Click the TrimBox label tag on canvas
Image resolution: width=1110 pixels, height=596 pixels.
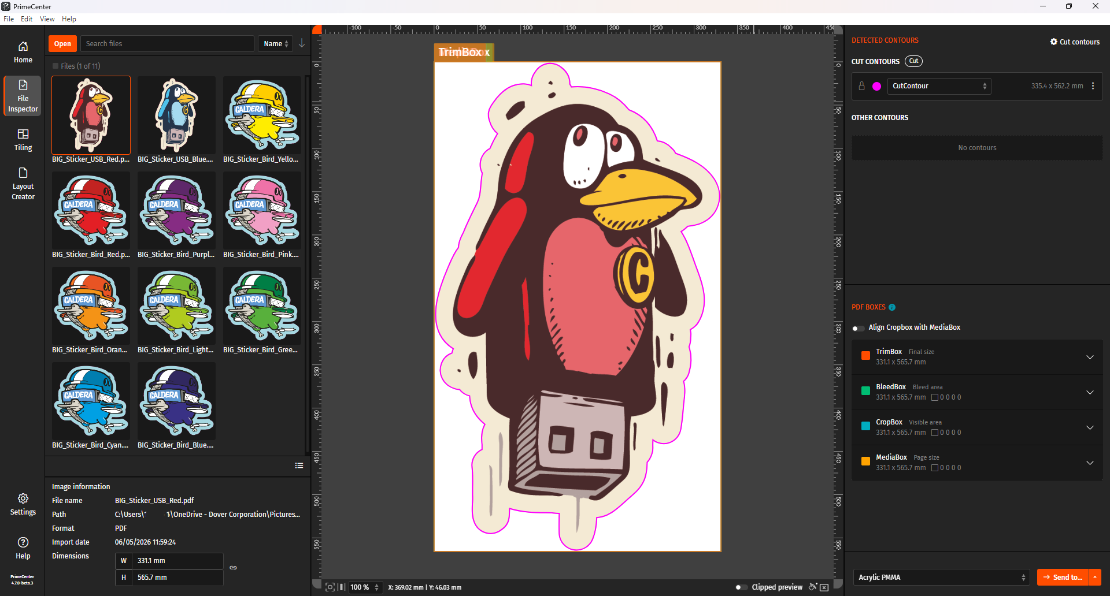click(x=464, y=52)
